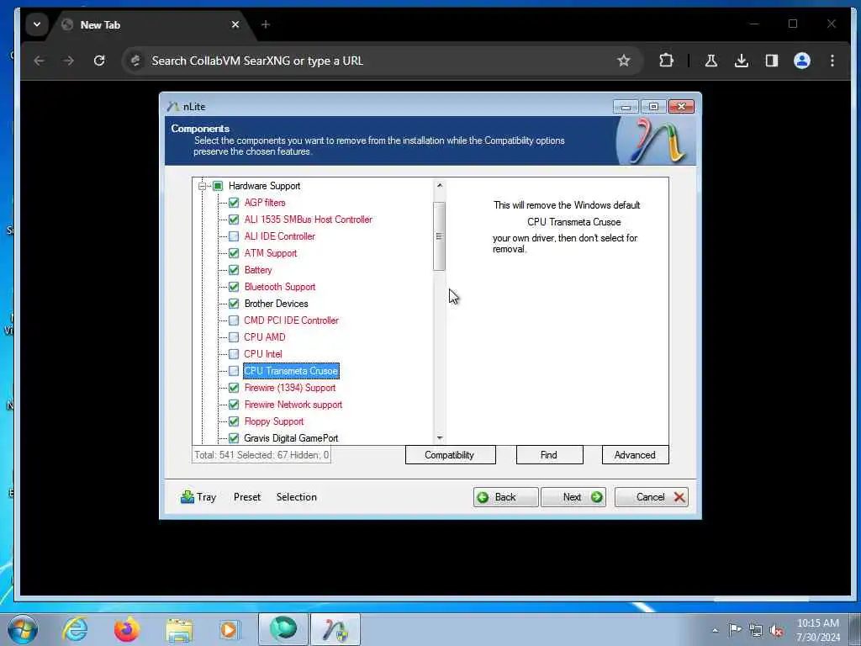Select the Hardware Support label

pos(264,186)
